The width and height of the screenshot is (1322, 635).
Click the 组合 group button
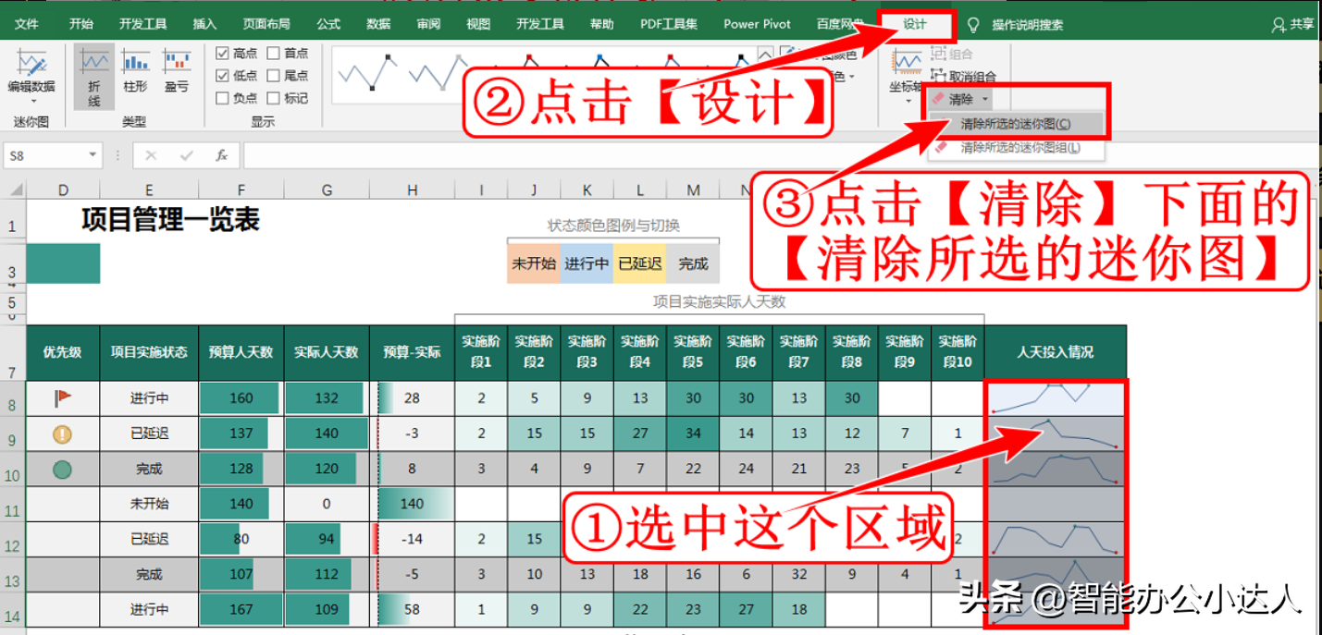952,55
